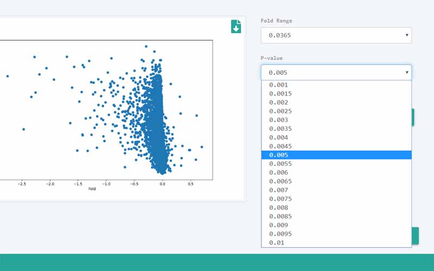Select 0.006 P-value threshold
434x271 pixels.
(336, 172)
